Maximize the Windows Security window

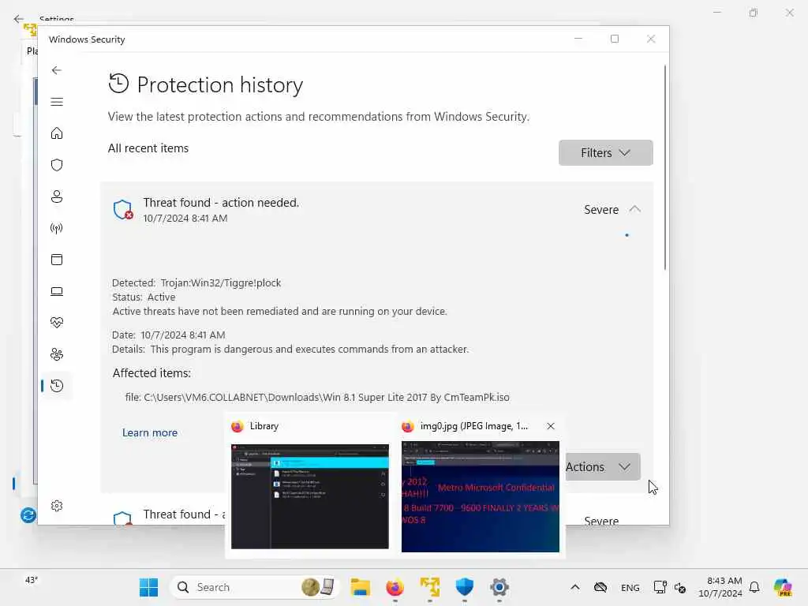[614, 39]
